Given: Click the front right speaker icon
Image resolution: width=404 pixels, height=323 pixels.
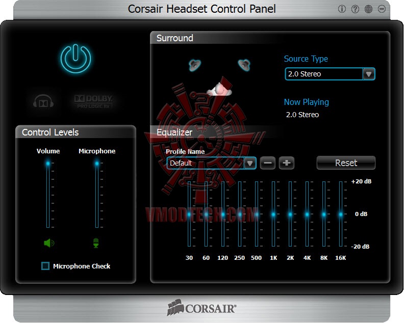Looking at the screenshot, I should click(x=244, y=65).
